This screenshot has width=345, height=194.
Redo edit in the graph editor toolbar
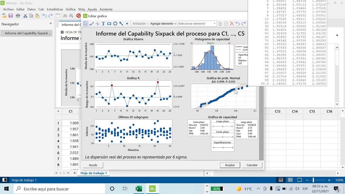[244, 24]
